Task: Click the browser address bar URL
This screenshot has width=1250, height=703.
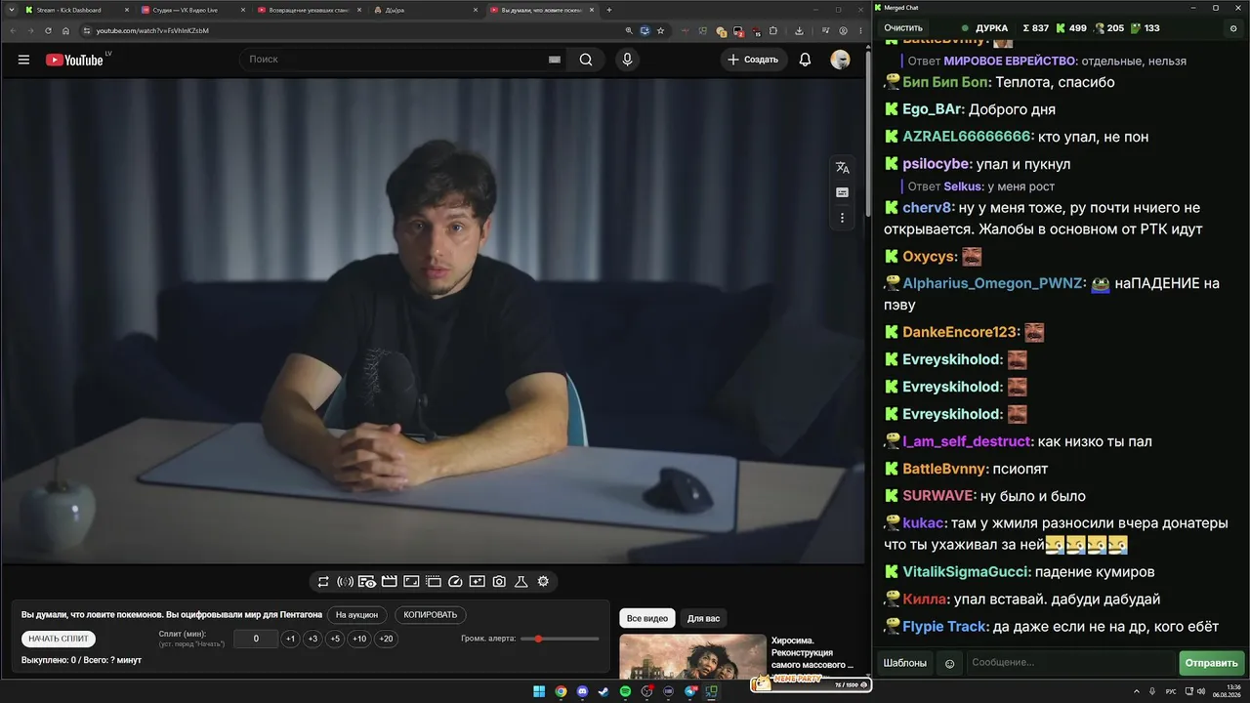Action: (152, 30)
